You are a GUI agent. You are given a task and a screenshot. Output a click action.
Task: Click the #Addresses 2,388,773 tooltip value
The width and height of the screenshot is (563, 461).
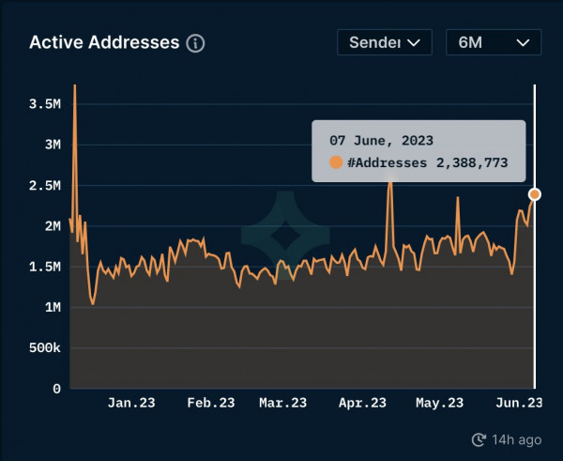point(427,162)
